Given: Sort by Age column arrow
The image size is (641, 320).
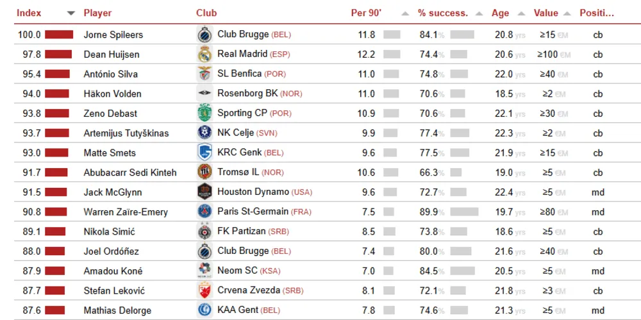Looking at the screenshot, I should click(x=521, y=13).
